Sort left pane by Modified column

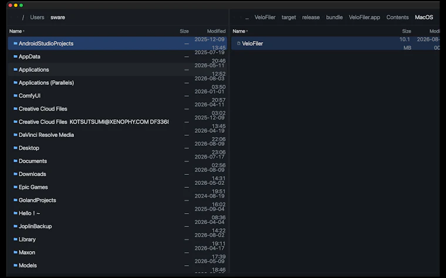[x=216, y=31]
